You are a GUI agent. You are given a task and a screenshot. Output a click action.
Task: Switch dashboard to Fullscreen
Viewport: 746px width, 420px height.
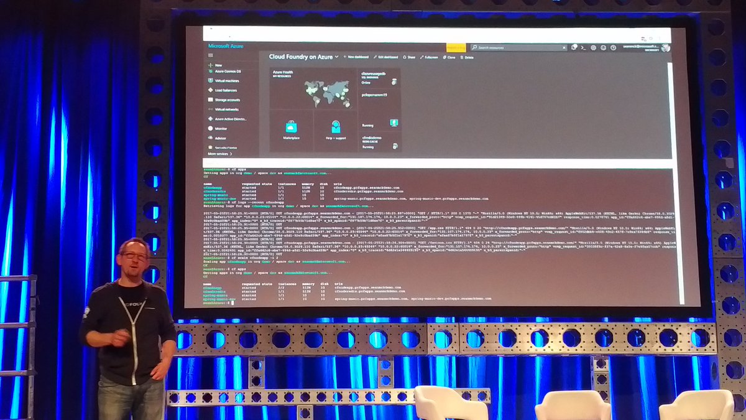430,57
